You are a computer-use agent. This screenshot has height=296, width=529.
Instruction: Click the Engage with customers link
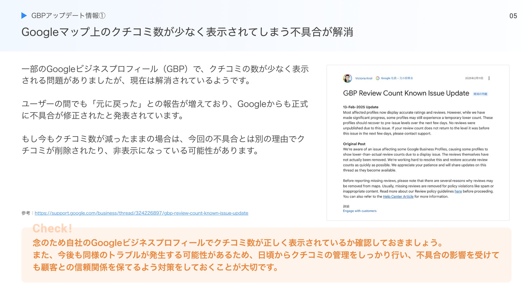(359, 211)
